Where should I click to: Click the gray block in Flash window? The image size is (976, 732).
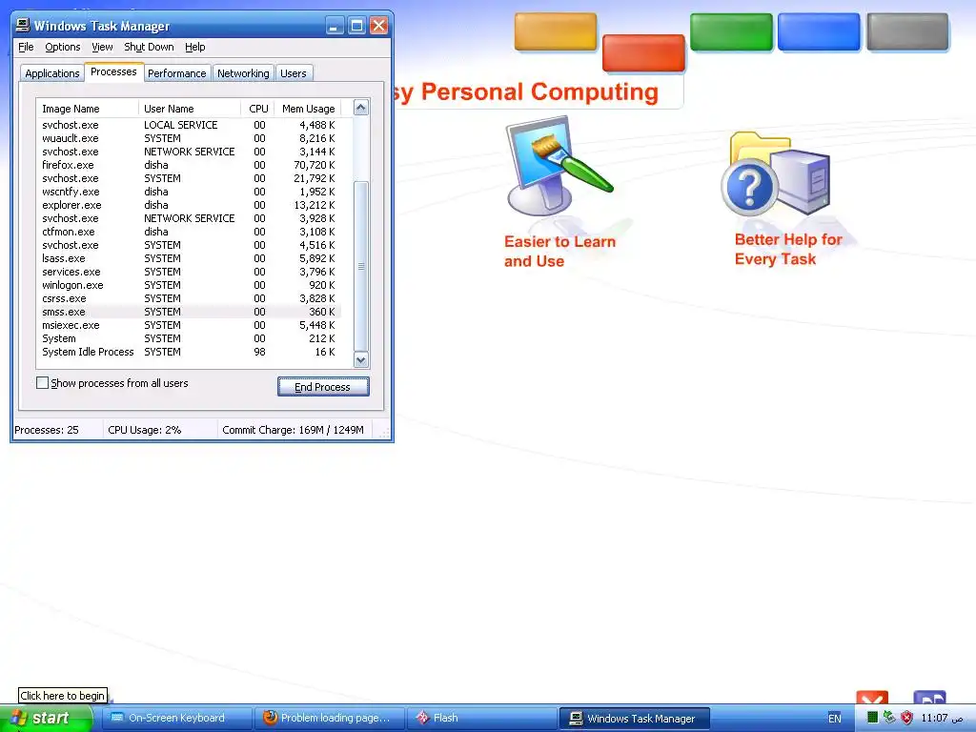(x=907, y=31)
